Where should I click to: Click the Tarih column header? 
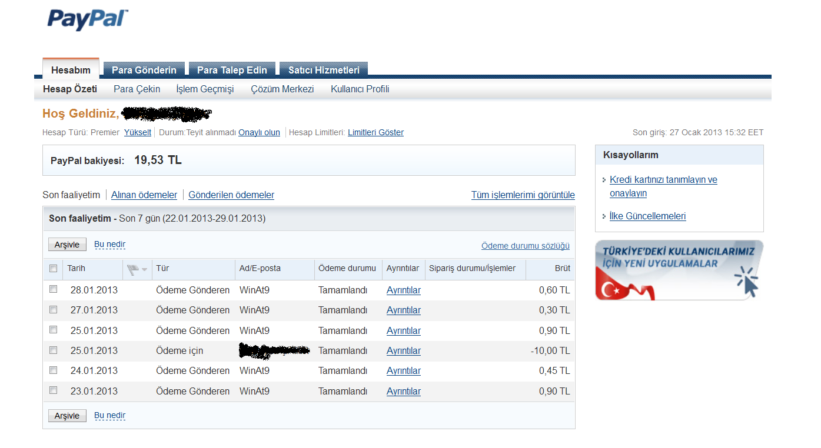coord(77,268)
